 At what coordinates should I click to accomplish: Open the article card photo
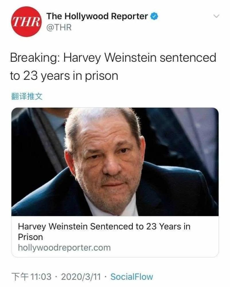(115, 162)
